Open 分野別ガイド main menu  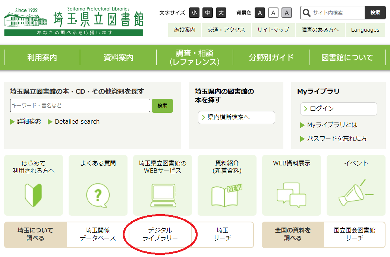coord(271,57)
